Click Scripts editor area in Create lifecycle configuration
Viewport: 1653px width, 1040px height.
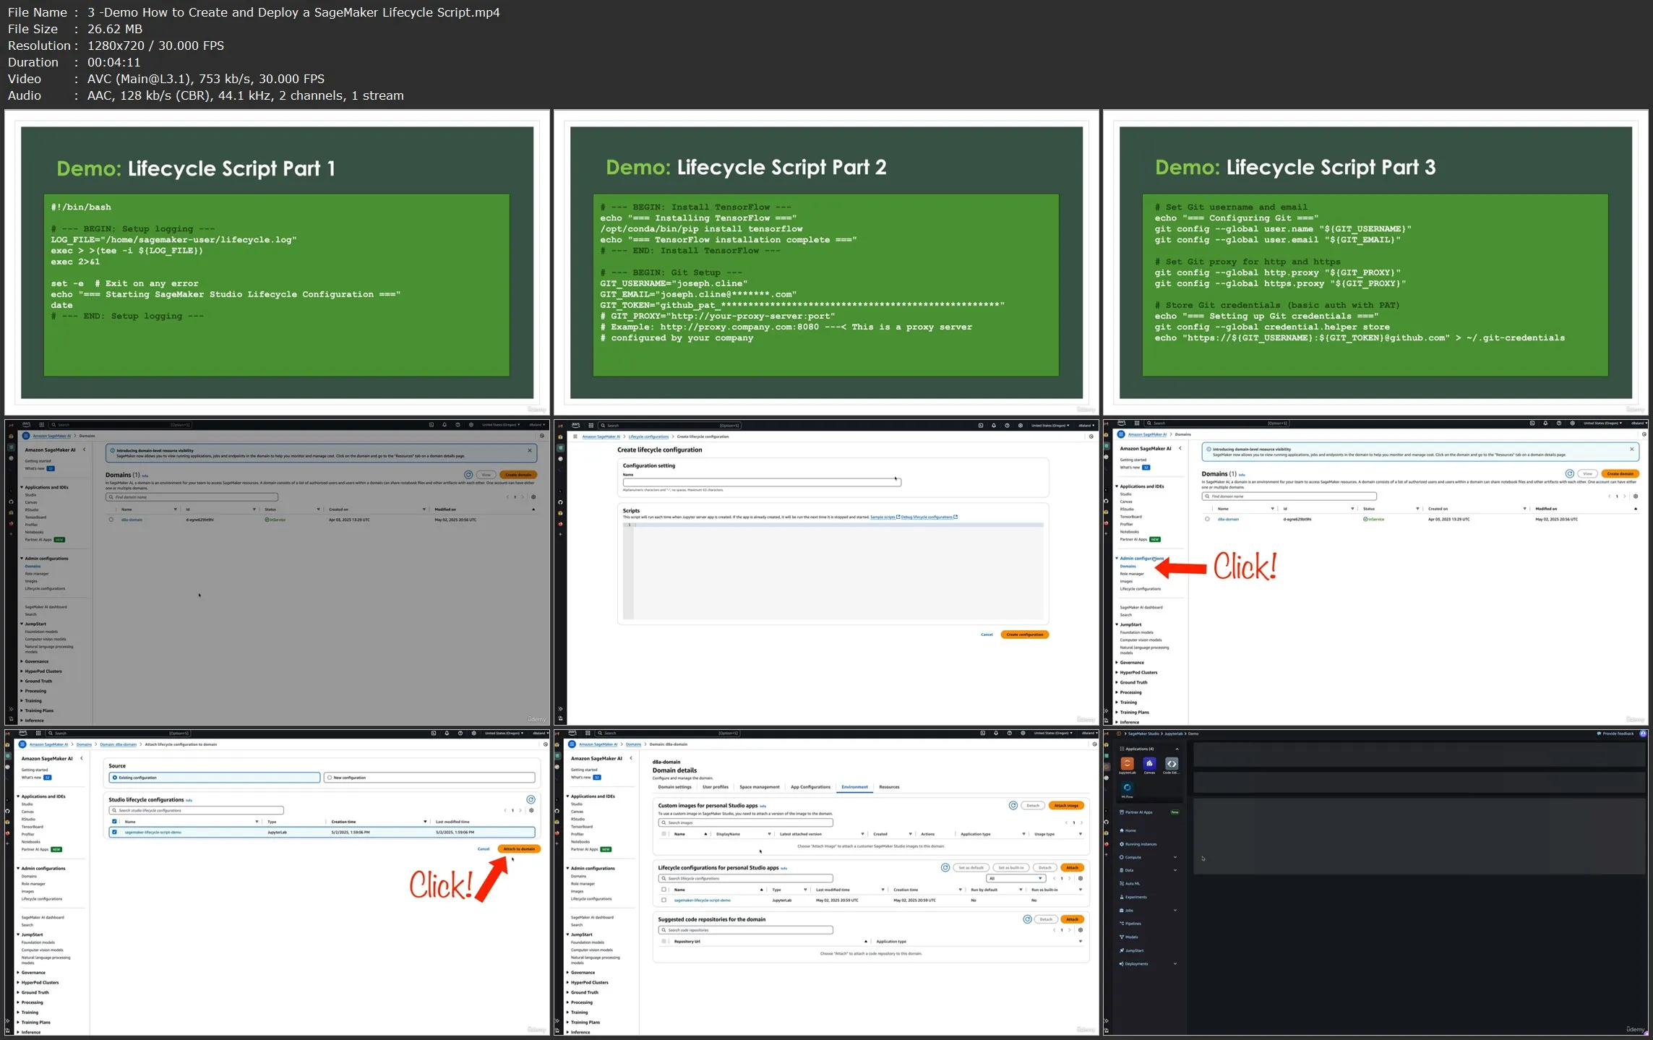(833, 571)
